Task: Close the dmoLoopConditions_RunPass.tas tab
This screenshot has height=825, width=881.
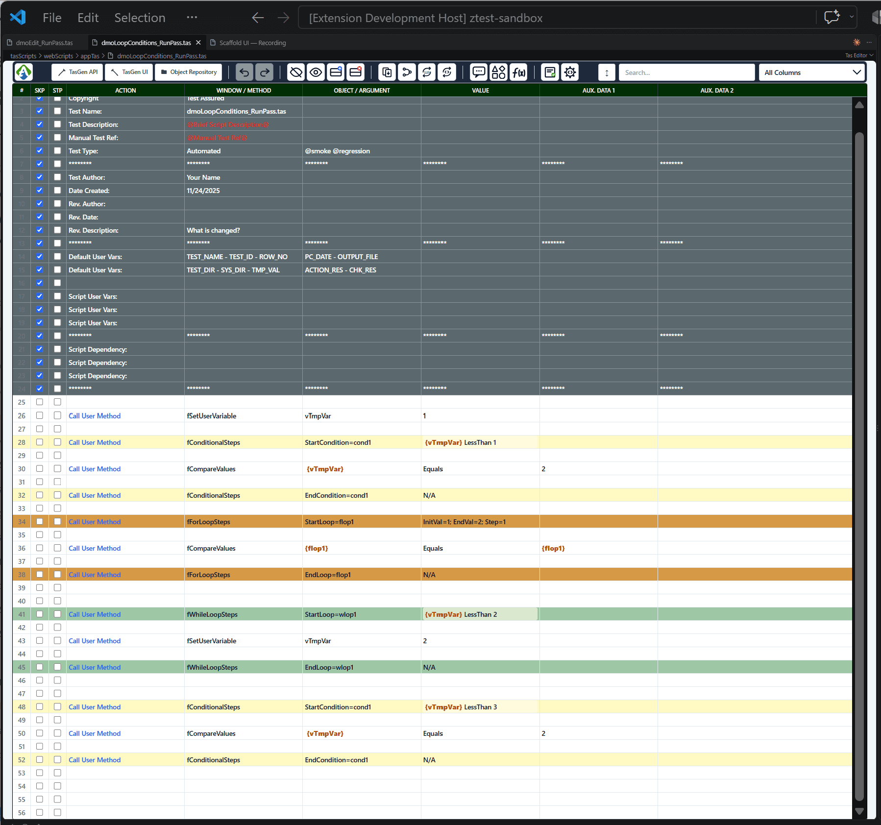Action: [198, 43]
